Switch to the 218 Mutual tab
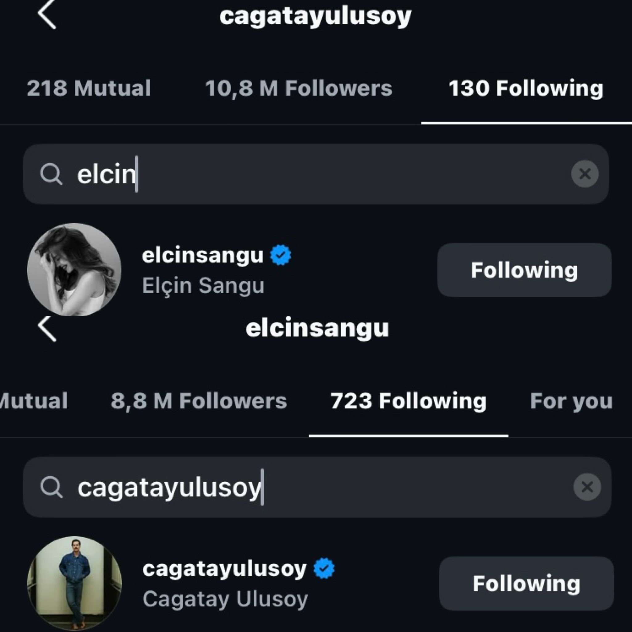The width and height of the screenshot is (632, 632). 89,88
